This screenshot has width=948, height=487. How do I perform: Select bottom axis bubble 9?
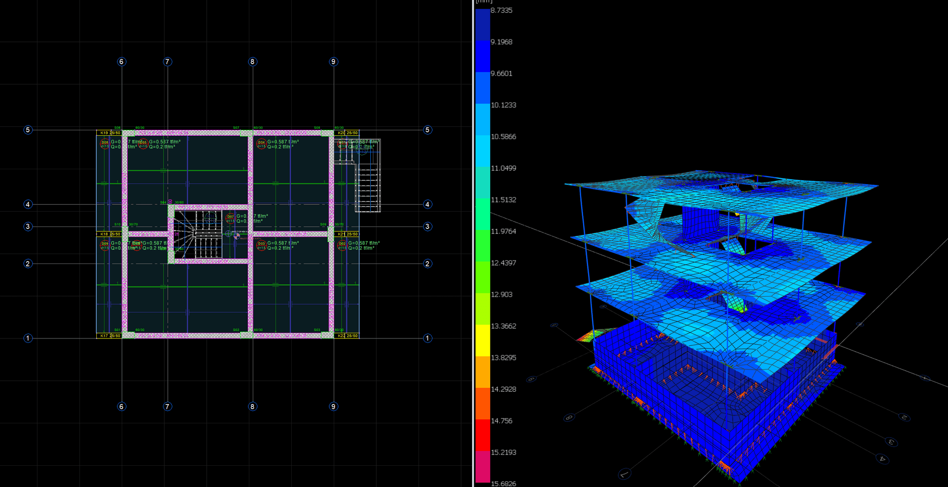point(333,407)
